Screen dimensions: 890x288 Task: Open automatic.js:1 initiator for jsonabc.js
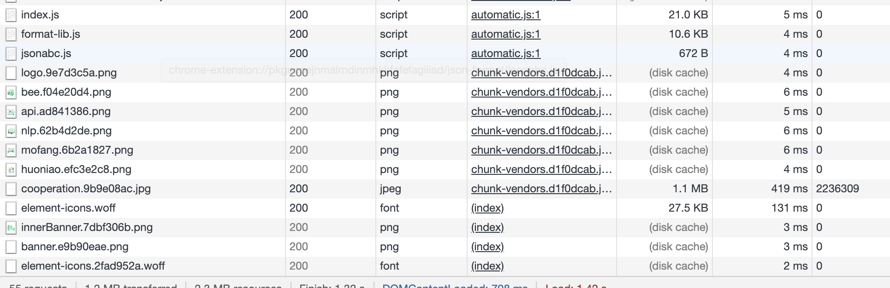point(505,53)
